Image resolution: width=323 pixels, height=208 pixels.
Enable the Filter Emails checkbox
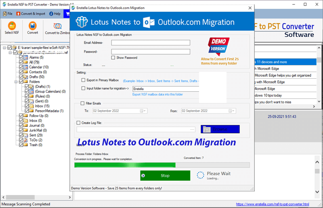click(x=82, y=103)
